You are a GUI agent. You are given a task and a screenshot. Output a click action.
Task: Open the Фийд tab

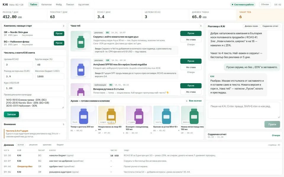pos(59,4)
